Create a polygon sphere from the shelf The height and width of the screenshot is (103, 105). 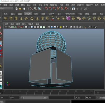[6, 18]
